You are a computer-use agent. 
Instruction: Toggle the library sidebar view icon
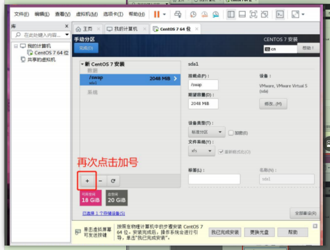(231, 14)
